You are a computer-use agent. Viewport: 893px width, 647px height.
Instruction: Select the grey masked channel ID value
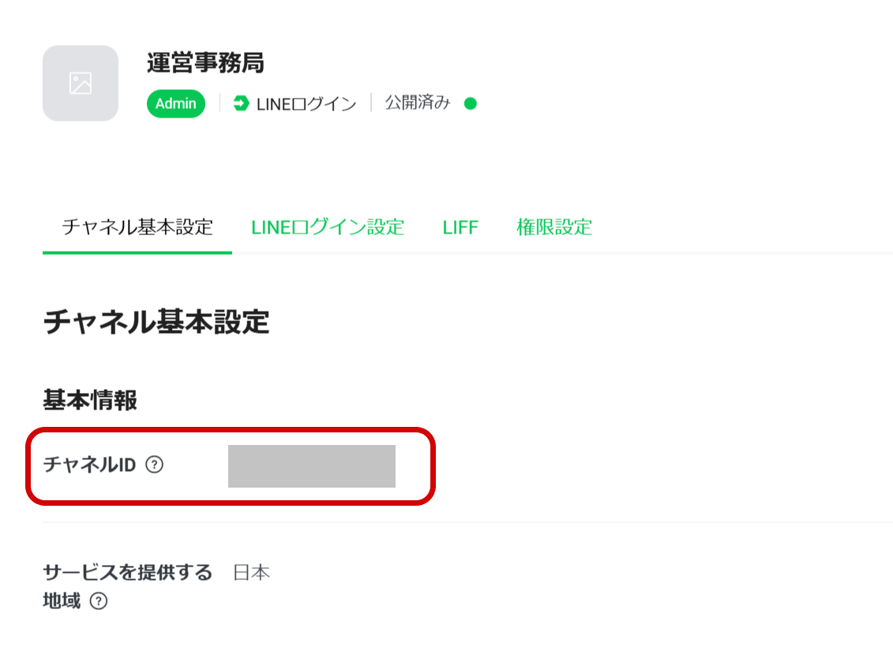[312, 466]
